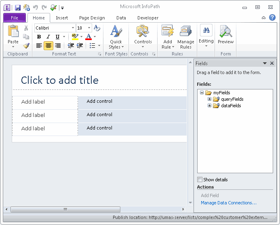280x225 pixels.
Task: Open the highlight color dropdown arrow
Action: click(x=82, y=37)
